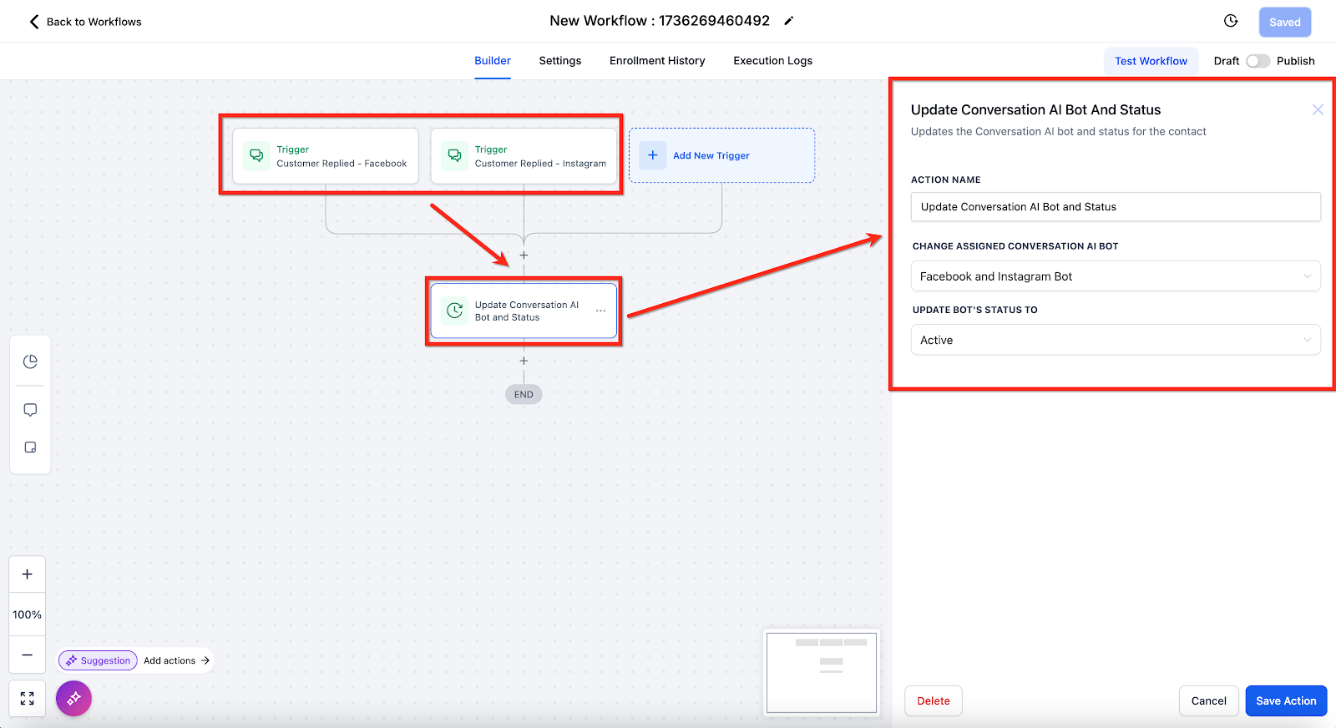Click the Save Action button
The image size is (1336, 728).
point(1286,701)
